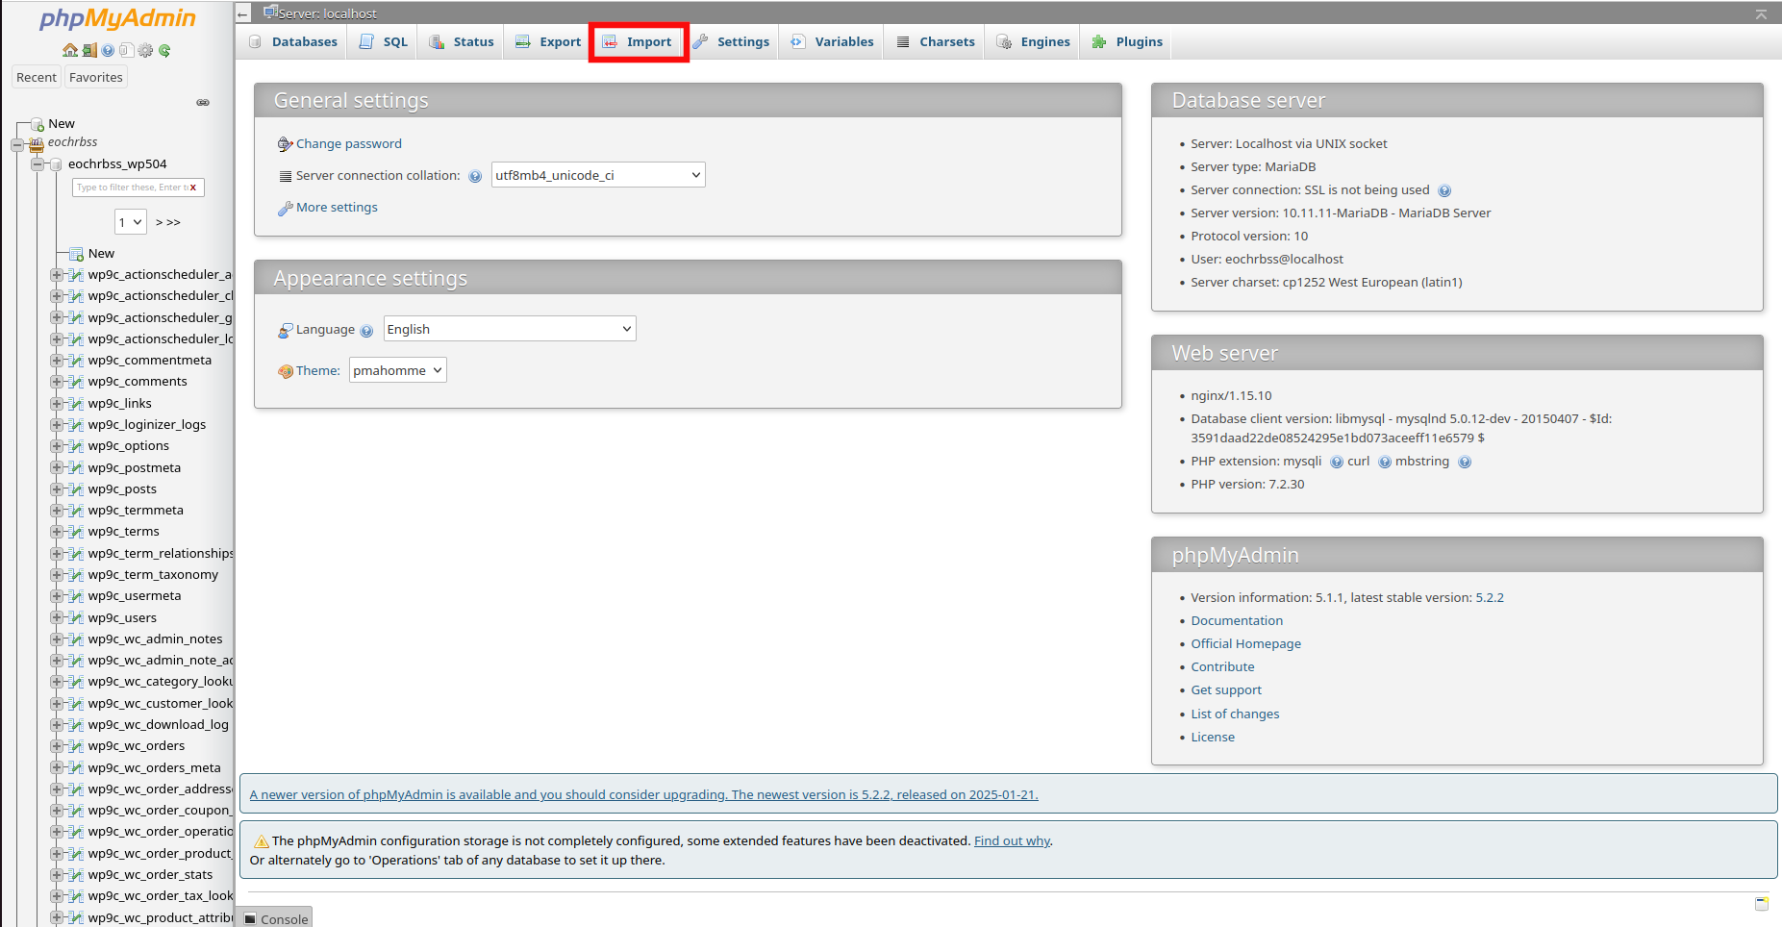Open the More settings link

337,208
